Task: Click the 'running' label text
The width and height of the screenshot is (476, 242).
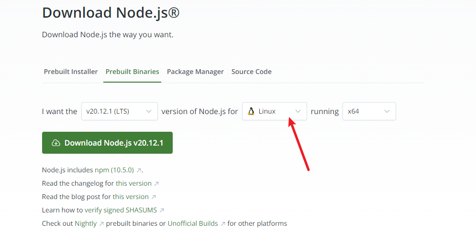Action: [x=324, y=112]
